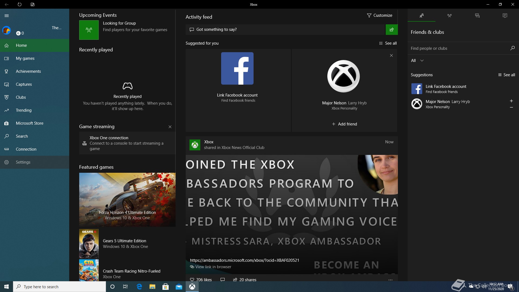Share the Xbox post with 20 shares
The height and width of the screenshot is (292, 519).
tap(245, 280)
